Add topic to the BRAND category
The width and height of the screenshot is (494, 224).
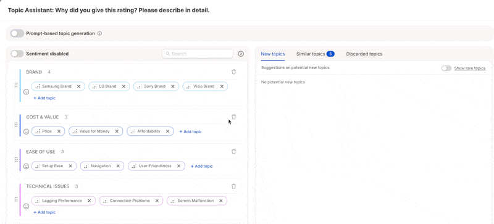pyautogui.click(x=44, y=98)
